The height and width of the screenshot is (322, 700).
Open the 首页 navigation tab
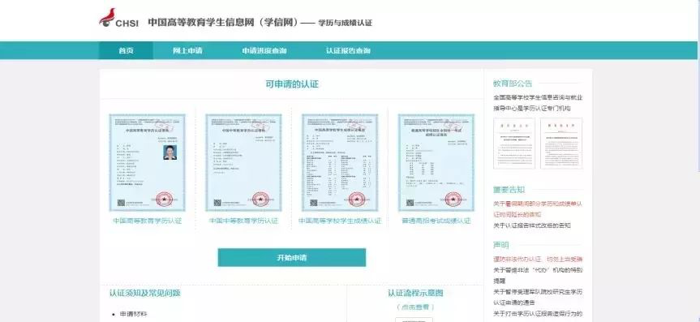click(126, 50)
